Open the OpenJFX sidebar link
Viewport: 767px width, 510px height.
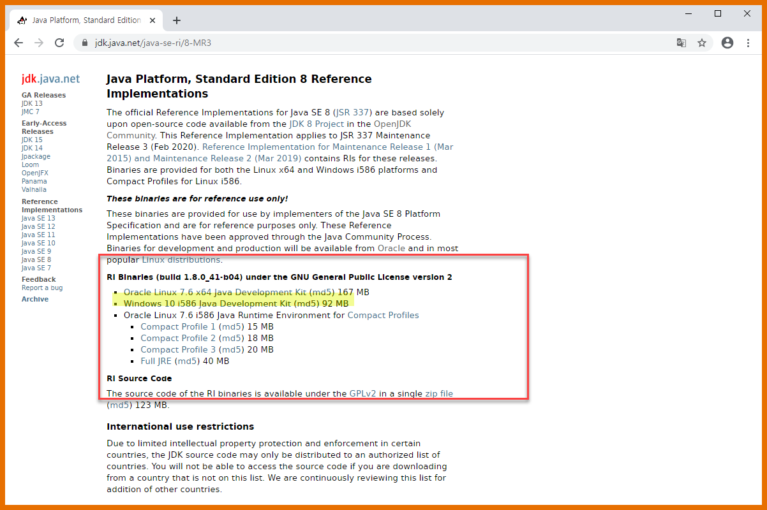click(35, 173)
